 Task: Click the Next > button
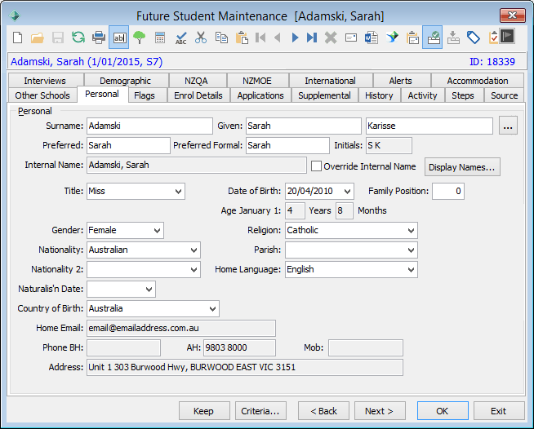tap(380, 411)
